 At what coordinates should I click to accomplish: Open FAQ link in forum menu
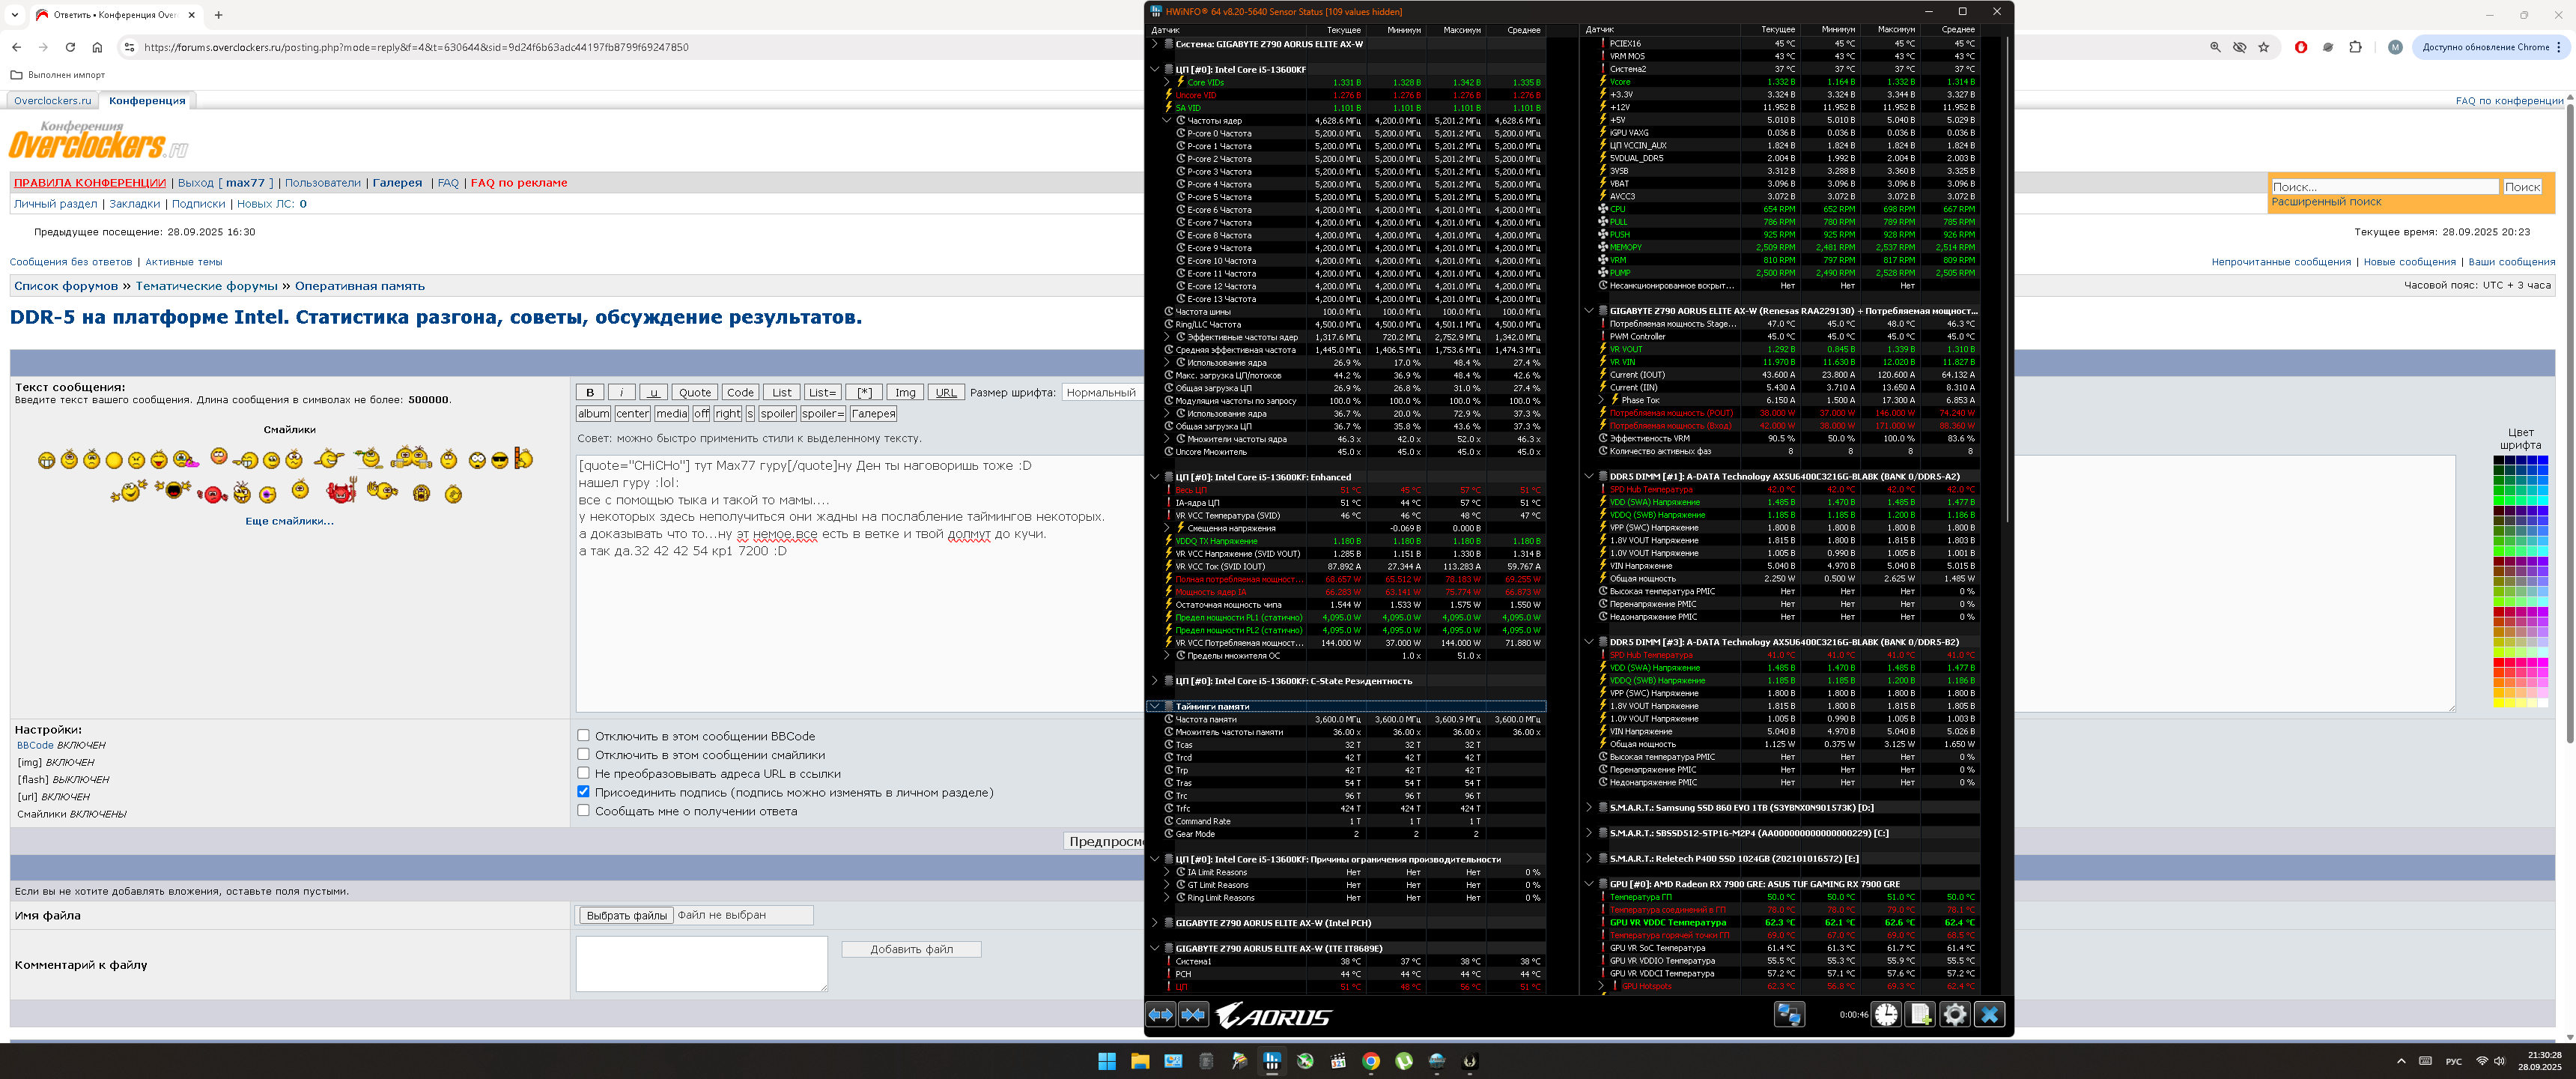point(448,183)
